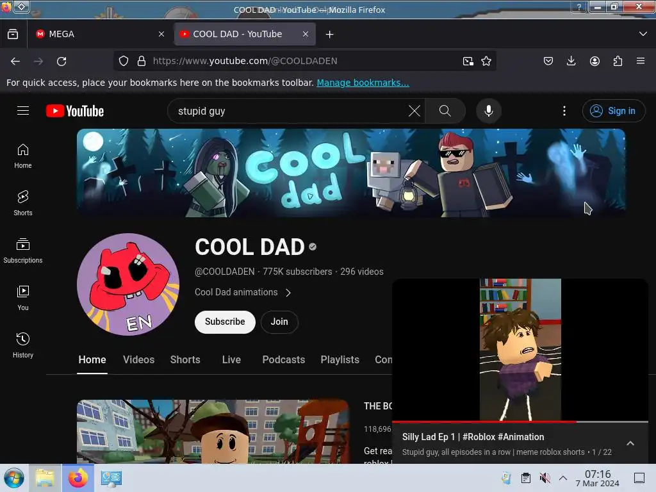Click the Subscribe button
This screenshot has height=492, width=656.
pyautogui.click(x=225, y=322)
